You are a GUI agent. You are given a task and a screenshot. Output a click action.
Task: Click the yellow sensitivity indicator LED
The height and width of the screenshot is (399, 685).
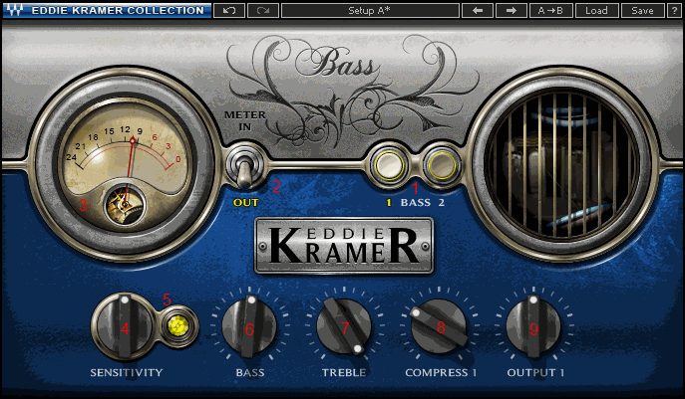(180, 325)
